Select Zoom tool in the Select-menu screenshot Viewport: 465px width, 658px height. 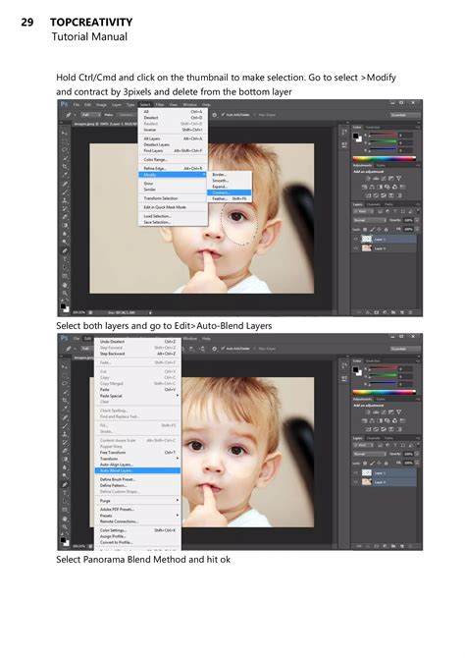pyautogui.click(x=65, y=294)
